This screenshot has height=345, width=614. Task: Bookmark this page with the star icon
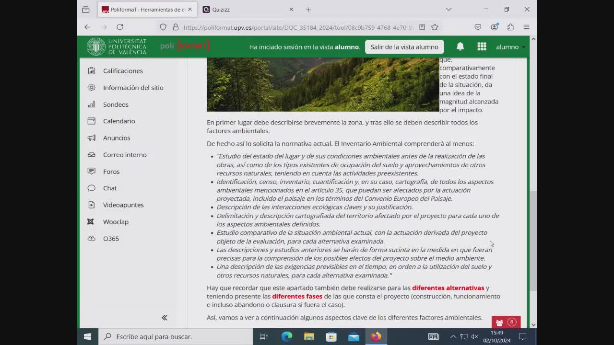pos(435,27)
